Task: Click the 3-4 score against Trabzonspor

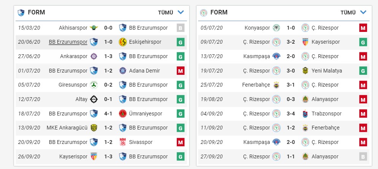Action: coord(291,114)
